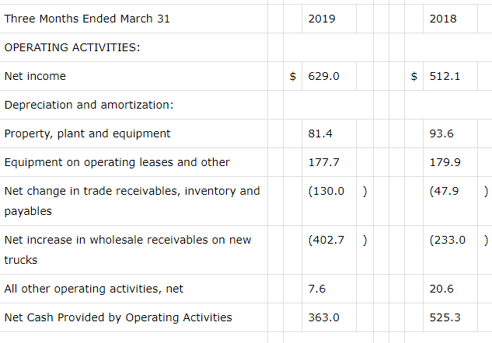Click Net Cash Provided by Operating Activities

coord(118,317)
